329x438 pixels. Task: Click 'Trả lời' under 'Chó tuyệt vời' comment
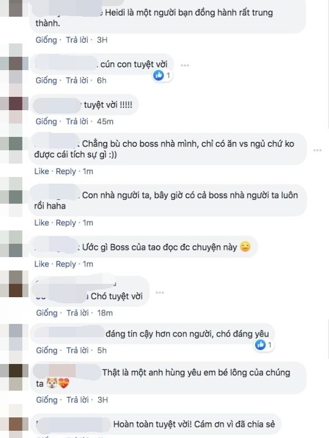(77, 313)
